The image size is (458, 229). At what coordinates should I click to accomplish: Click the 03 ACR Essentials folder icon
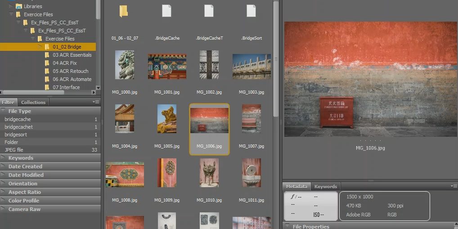point(47,55)
